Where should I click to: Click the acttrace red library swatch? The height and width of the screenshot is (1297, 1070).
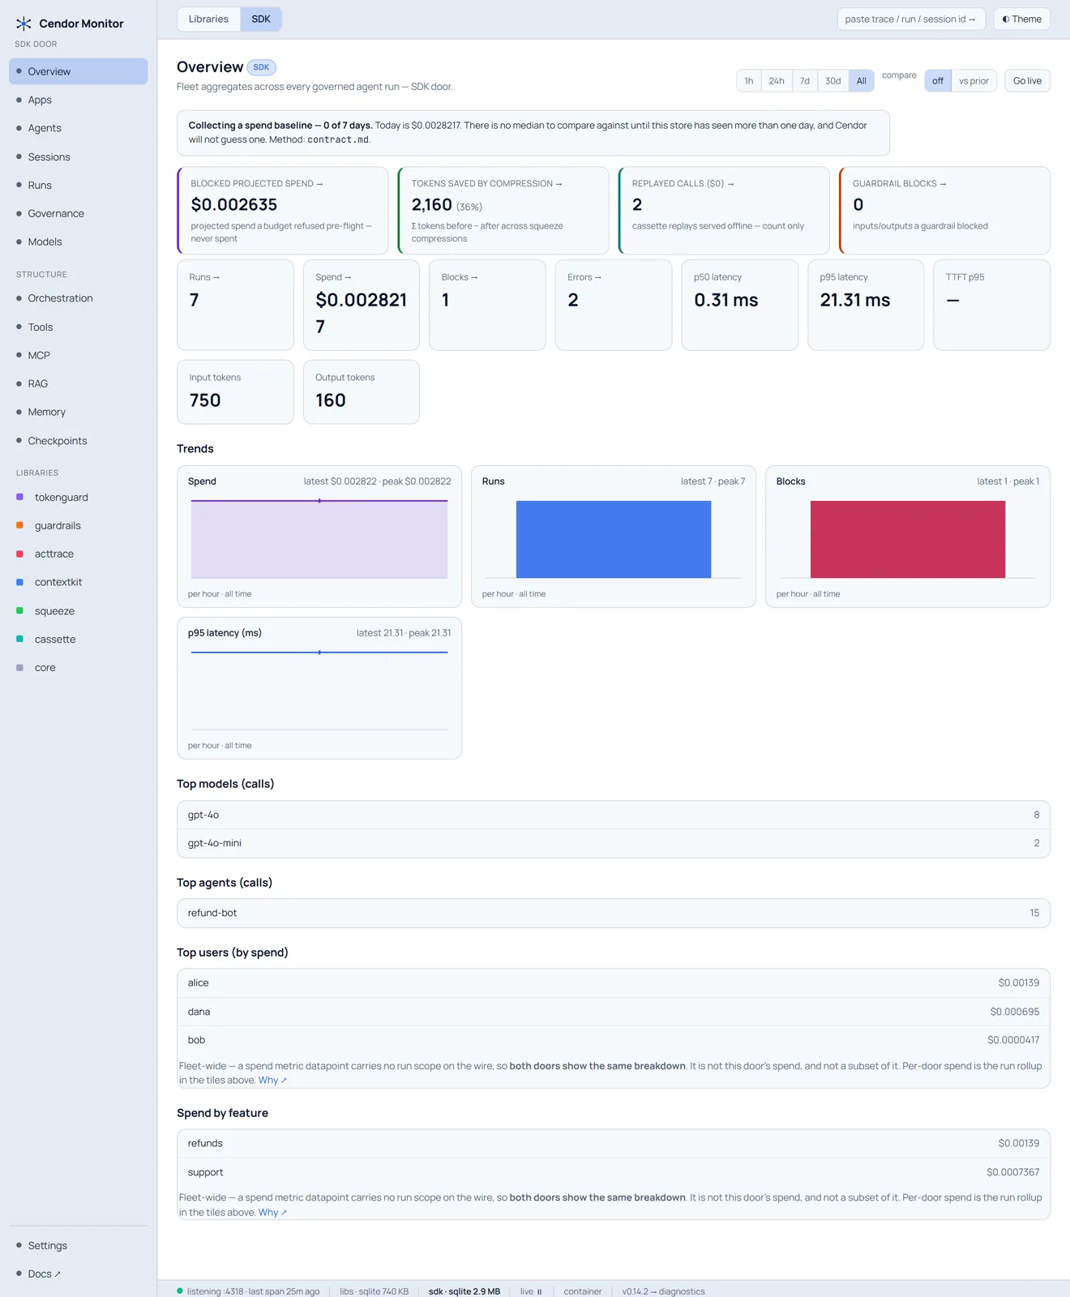coord(19,554)
